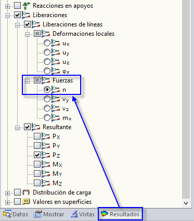The width and height of the screenshot is (194, 221).
Task: Click the Liberaciones result icon
Action: [x=26, y=15]
